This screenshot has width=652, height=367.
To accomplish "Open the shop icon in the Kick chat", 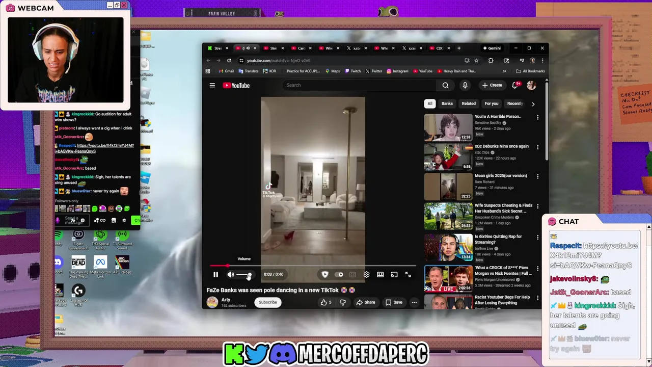I will coord(114,220).
